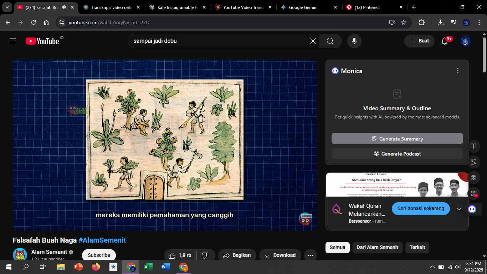
Task: Dislike the video
Action: click(x=205, y=255)
